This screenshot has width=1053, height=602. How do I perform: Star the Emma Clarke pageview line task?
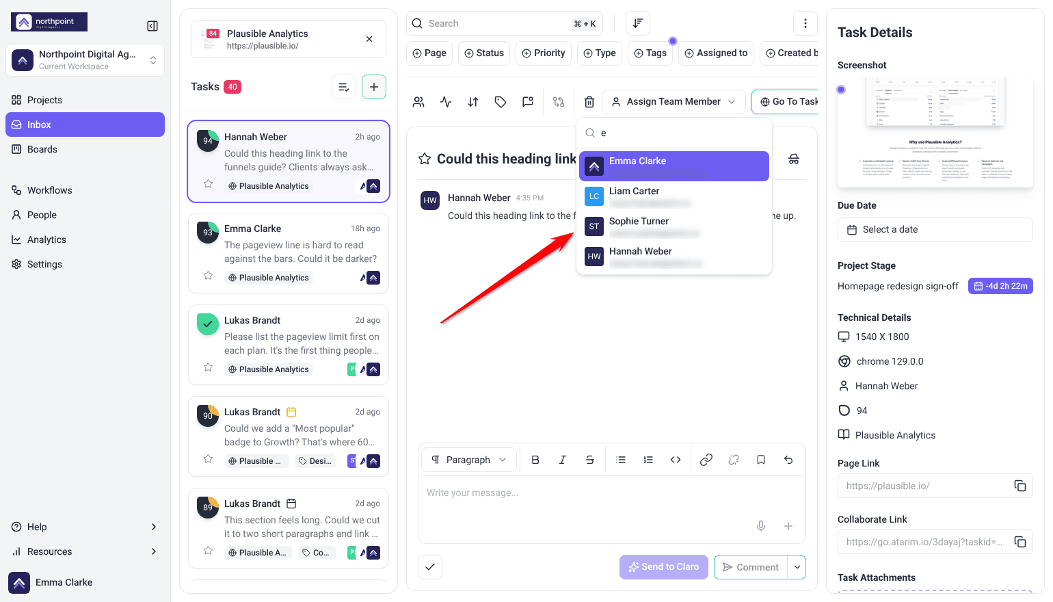pyautogui.click(x=209, y=276)
